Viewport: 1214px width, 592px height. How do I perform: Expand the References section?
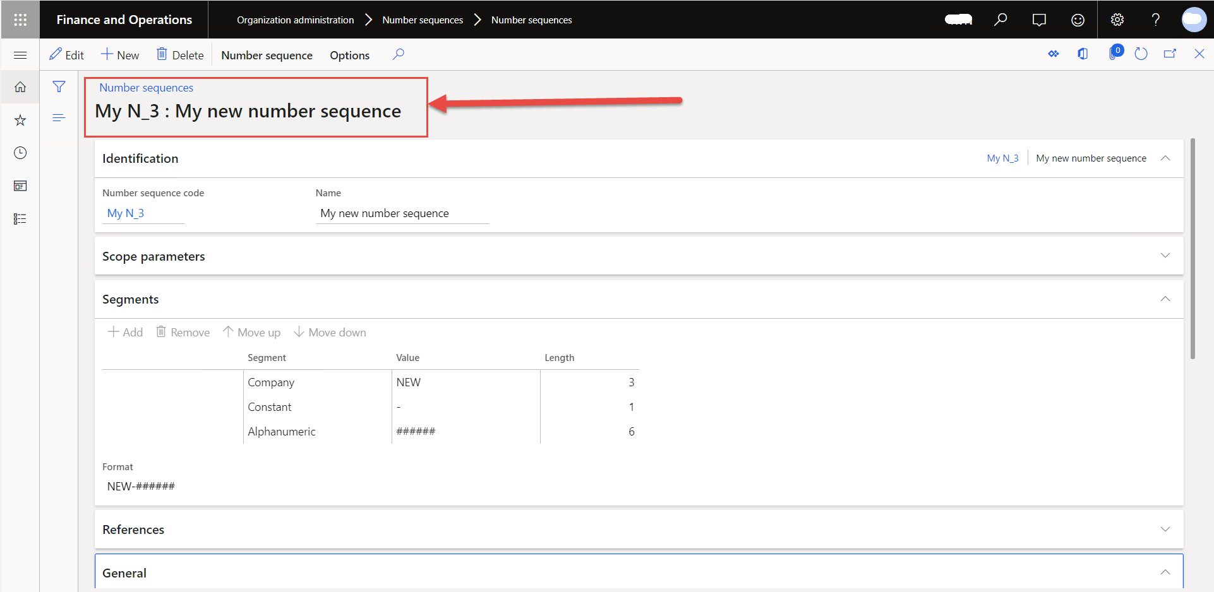click(1165, 529)
